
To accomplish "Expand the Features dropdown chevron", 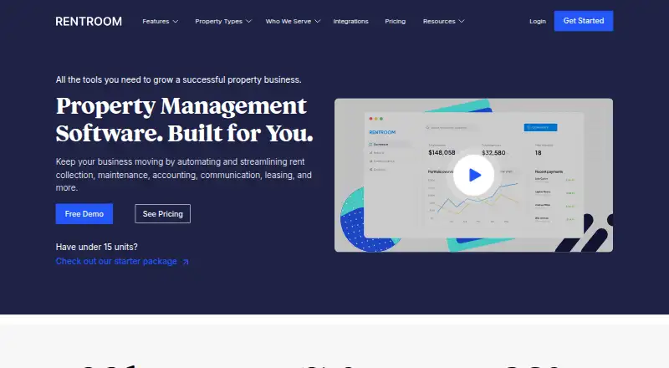I will pos(176,22).
